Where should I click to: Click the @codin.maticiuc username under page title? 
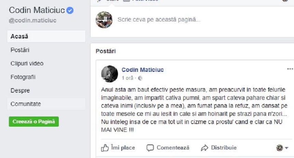(33, 20)
